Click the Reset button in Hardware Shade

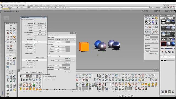tap(27, 72)
